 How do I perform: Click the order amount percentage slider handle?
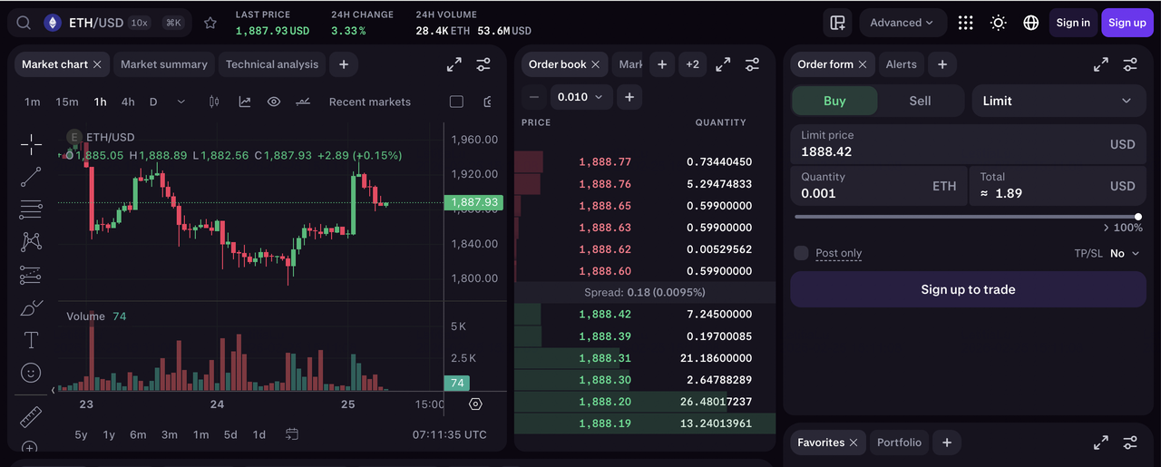tap(1138, 217)
